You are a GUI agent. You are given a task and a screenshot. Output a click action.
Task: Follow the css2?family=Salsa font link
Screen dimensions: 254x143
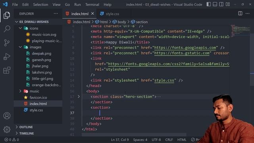coord(169,64)
